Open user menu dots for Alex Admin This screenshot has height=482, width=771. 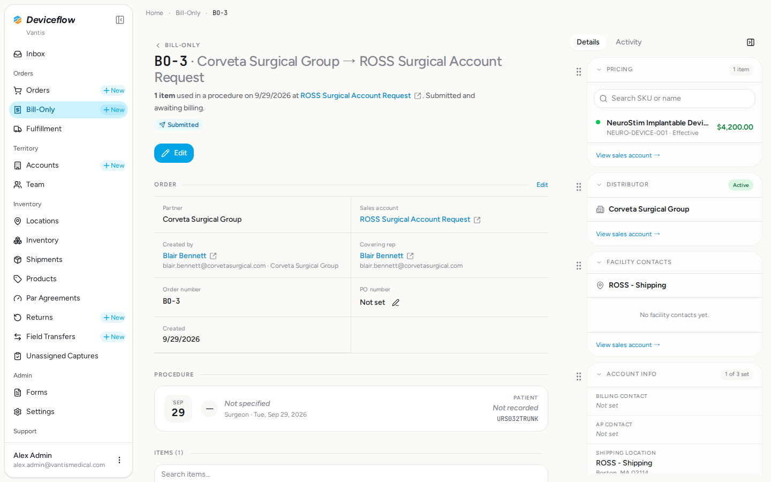[x=119, y=460]
